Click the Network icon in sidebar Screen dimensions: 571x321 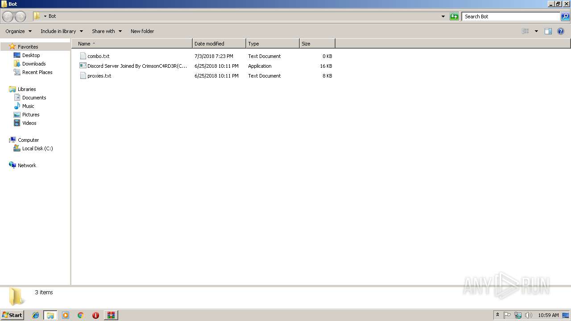pyautogui.click(x=12, y=165)
